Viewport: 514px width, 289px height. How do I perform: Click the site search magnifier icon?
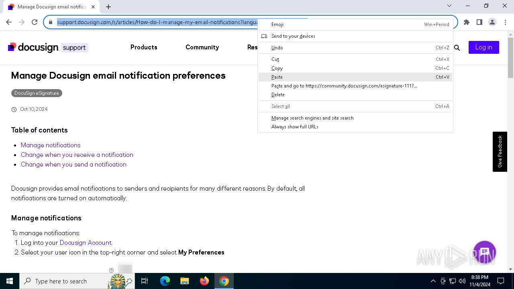point(457,47)
